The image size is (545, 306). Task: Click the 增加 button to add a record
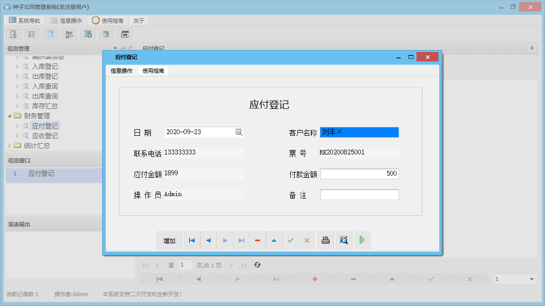tap(169, 240)
